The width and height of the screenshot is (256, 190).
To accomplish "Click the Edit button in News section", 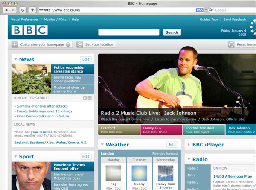I will tap(86, 59).
